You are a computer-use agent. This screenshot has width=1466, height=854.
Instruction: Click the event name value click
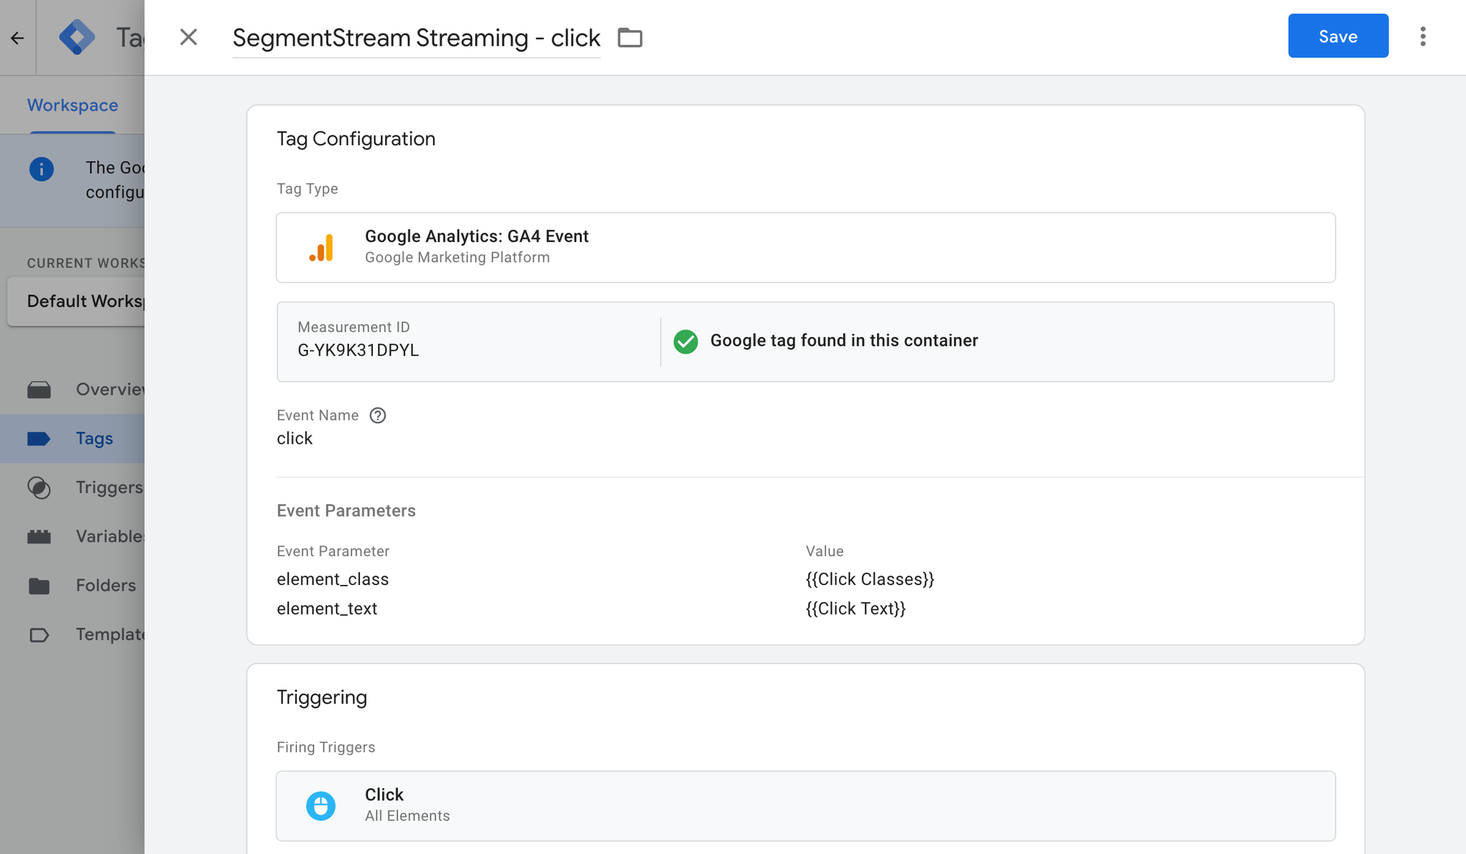pyautogui.click(x=295, y=438)
